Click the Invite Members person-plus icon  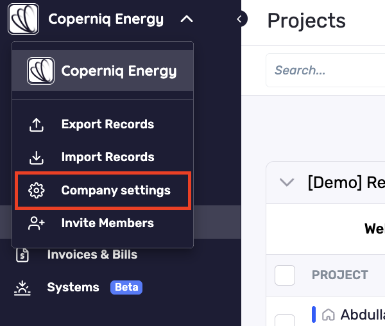click(37, 223)
